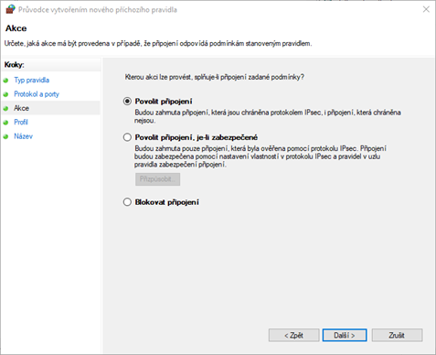Click the question text 'Kterou akci lze provést'

click(215, 77)
